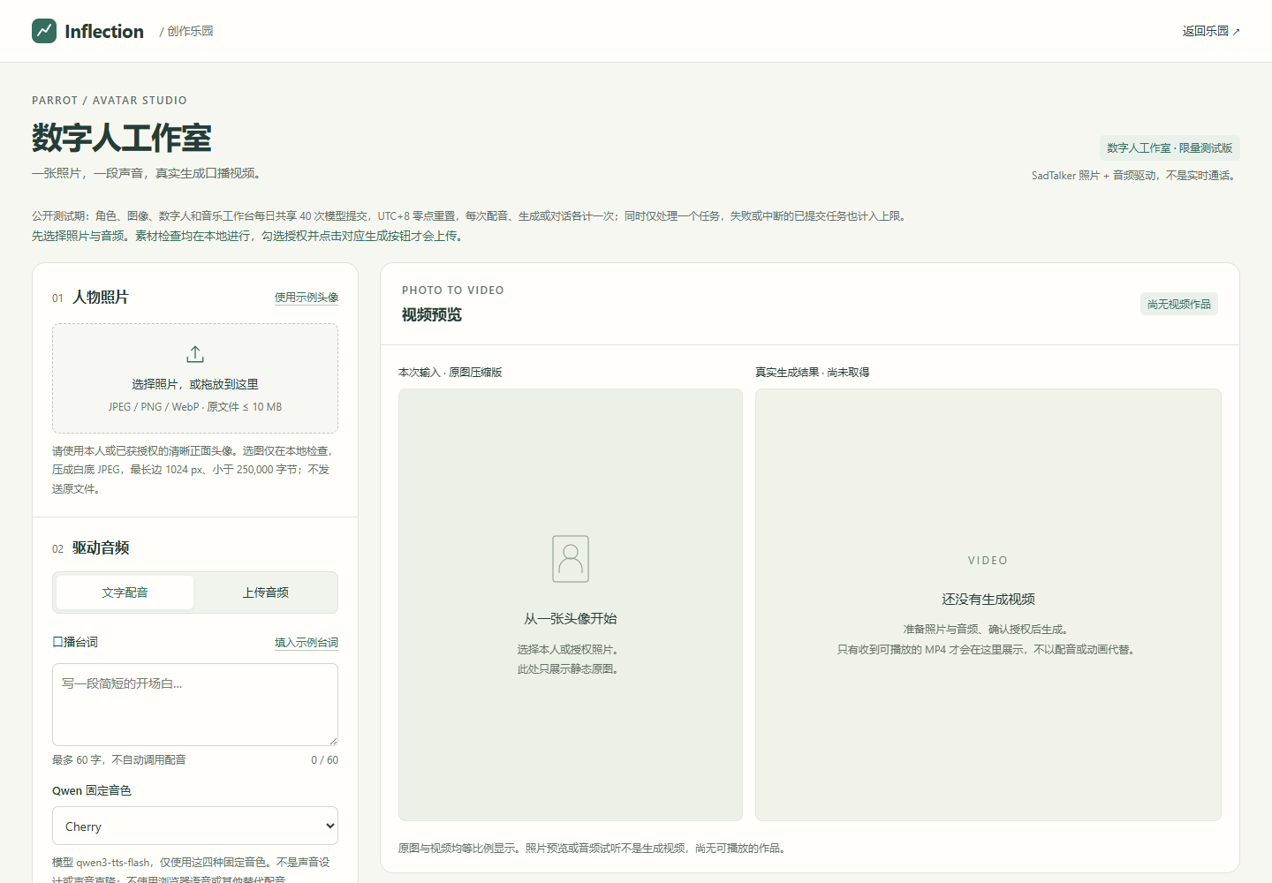Click the Inflection logo icon

pos(44,31)
